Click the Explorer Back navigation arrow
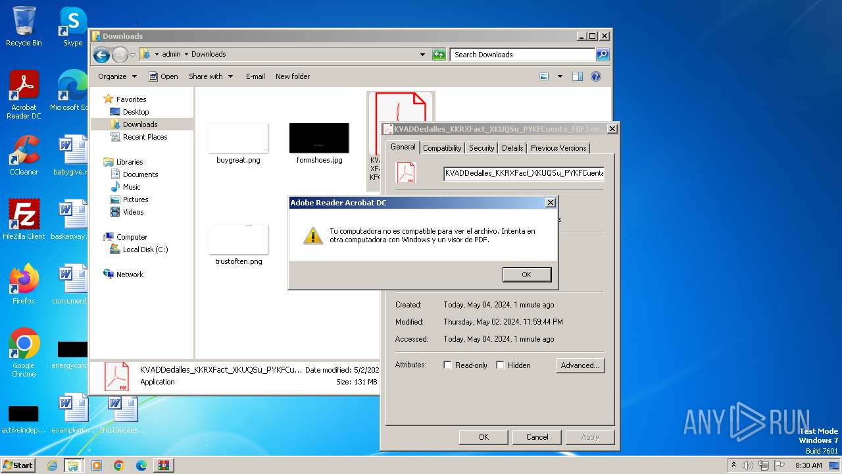842x474 pixels. pos(101,55)
